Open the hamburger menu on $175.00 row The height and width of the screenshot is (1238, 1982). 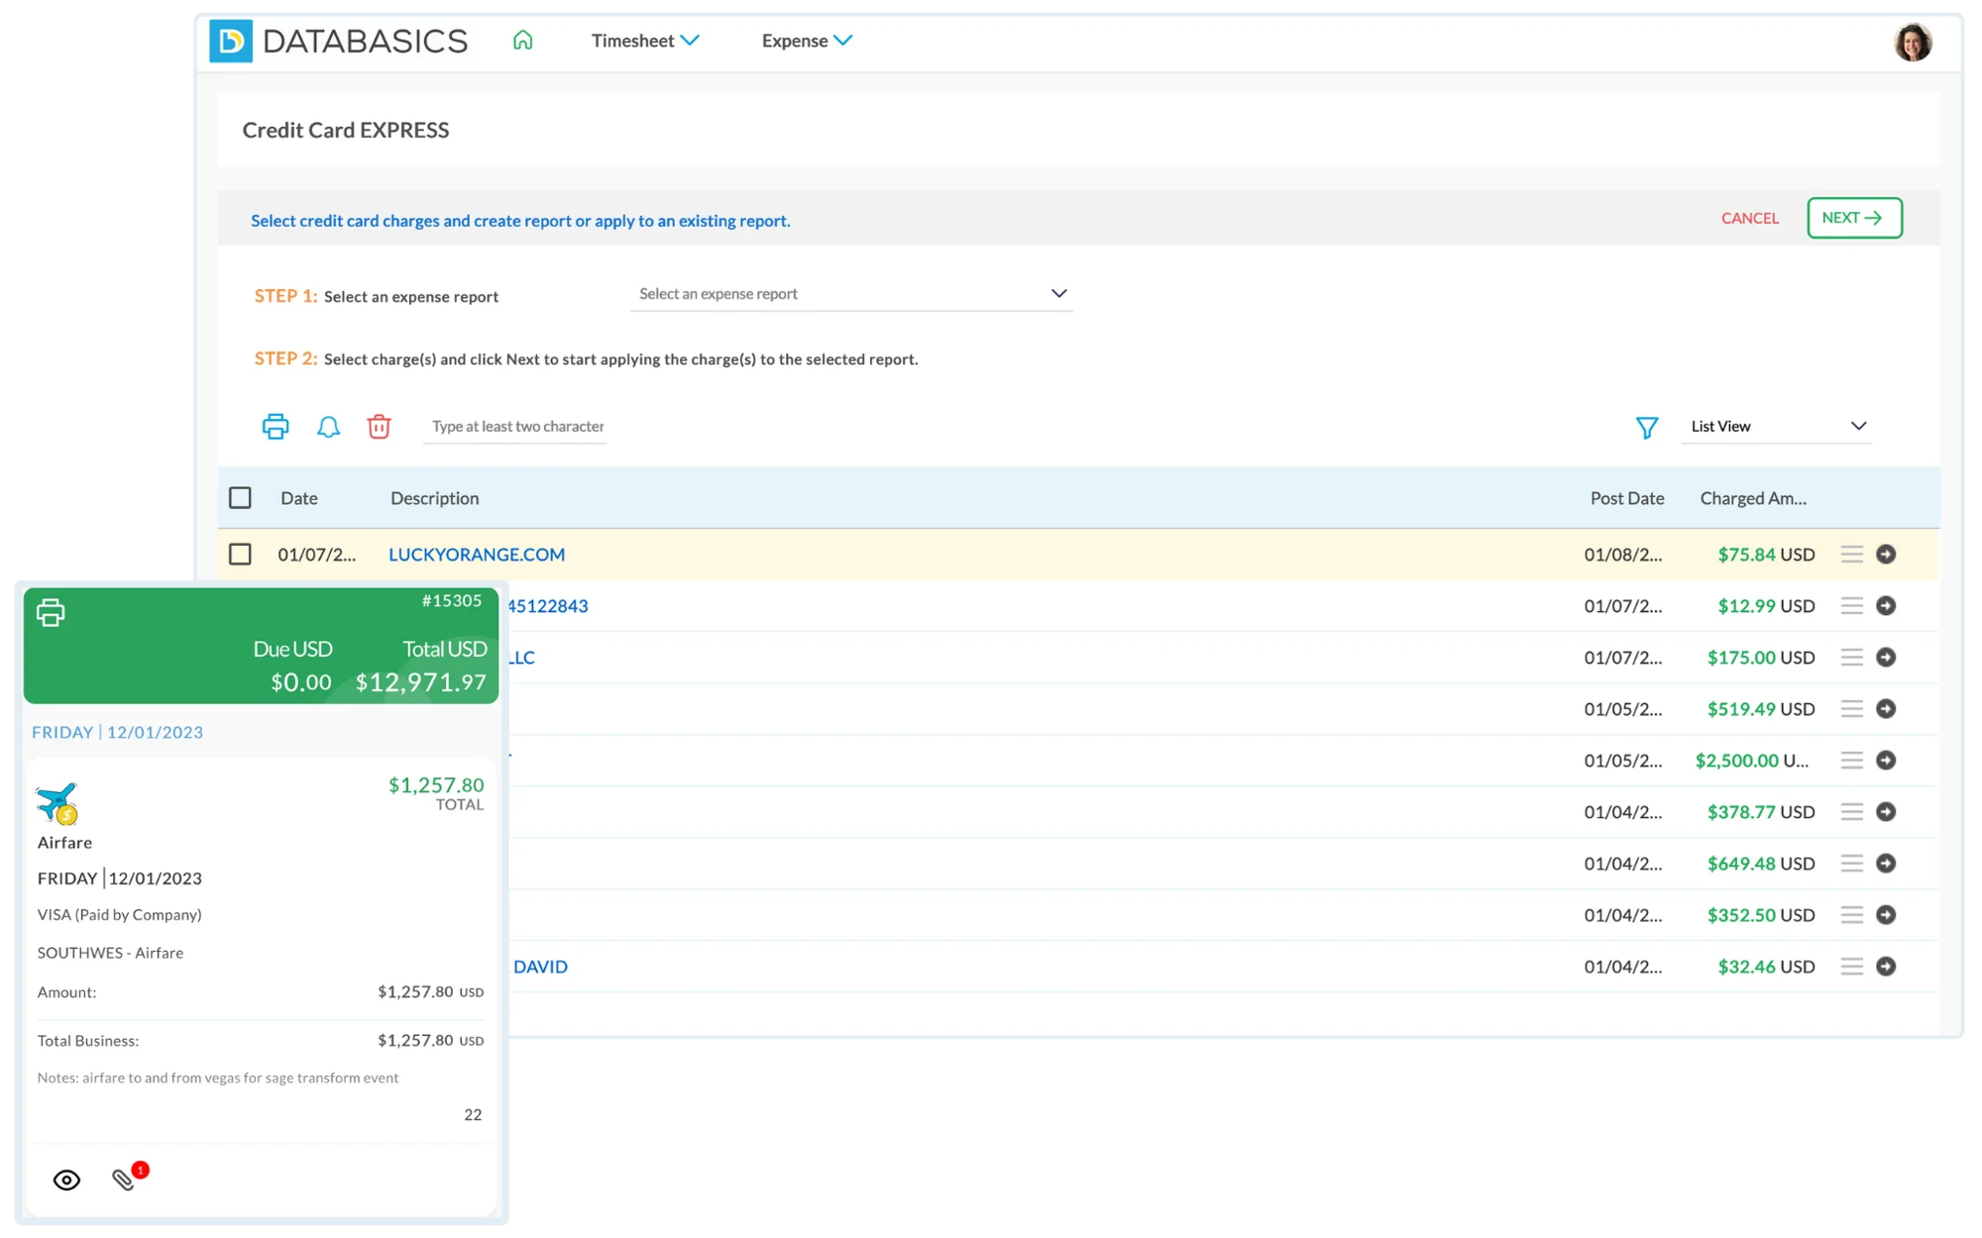click(x=1851, y=658)
